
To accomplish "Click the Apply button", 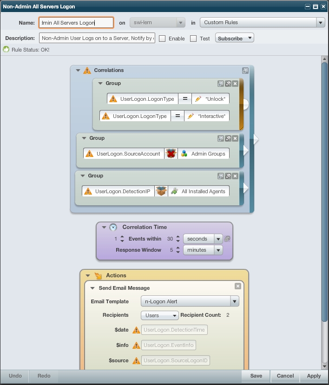I will [x=314, y=376].
